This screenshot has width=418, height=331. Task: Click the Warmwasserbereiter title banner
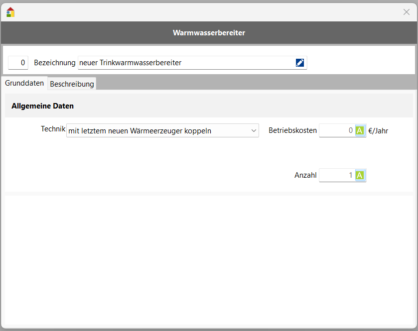(x=209, y=33)
